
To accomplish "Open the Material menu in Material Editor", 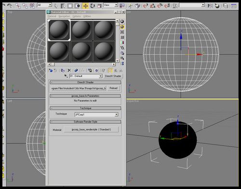I will [52, 16].
